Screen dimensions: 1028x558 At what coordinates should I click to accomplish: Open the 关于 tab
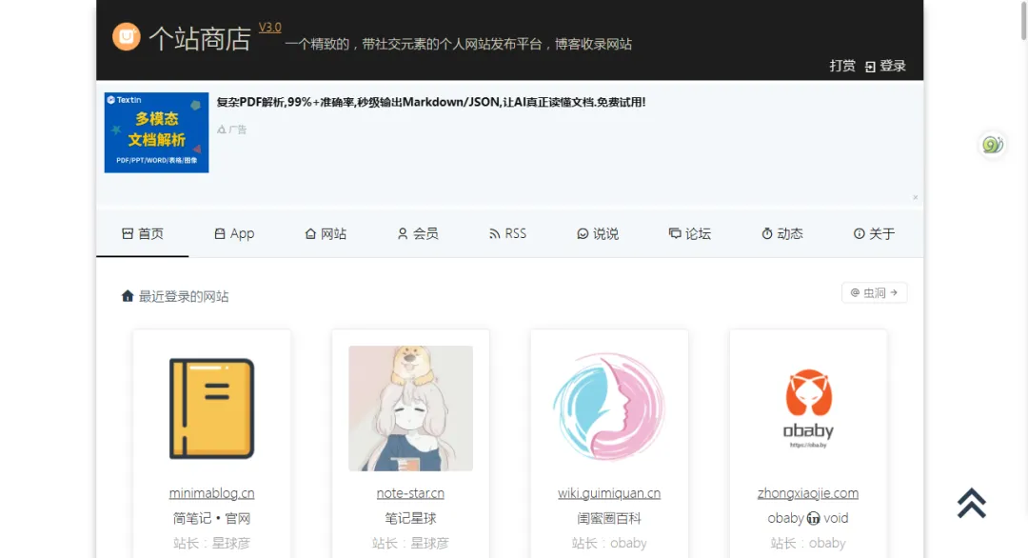tap(874, 233)
